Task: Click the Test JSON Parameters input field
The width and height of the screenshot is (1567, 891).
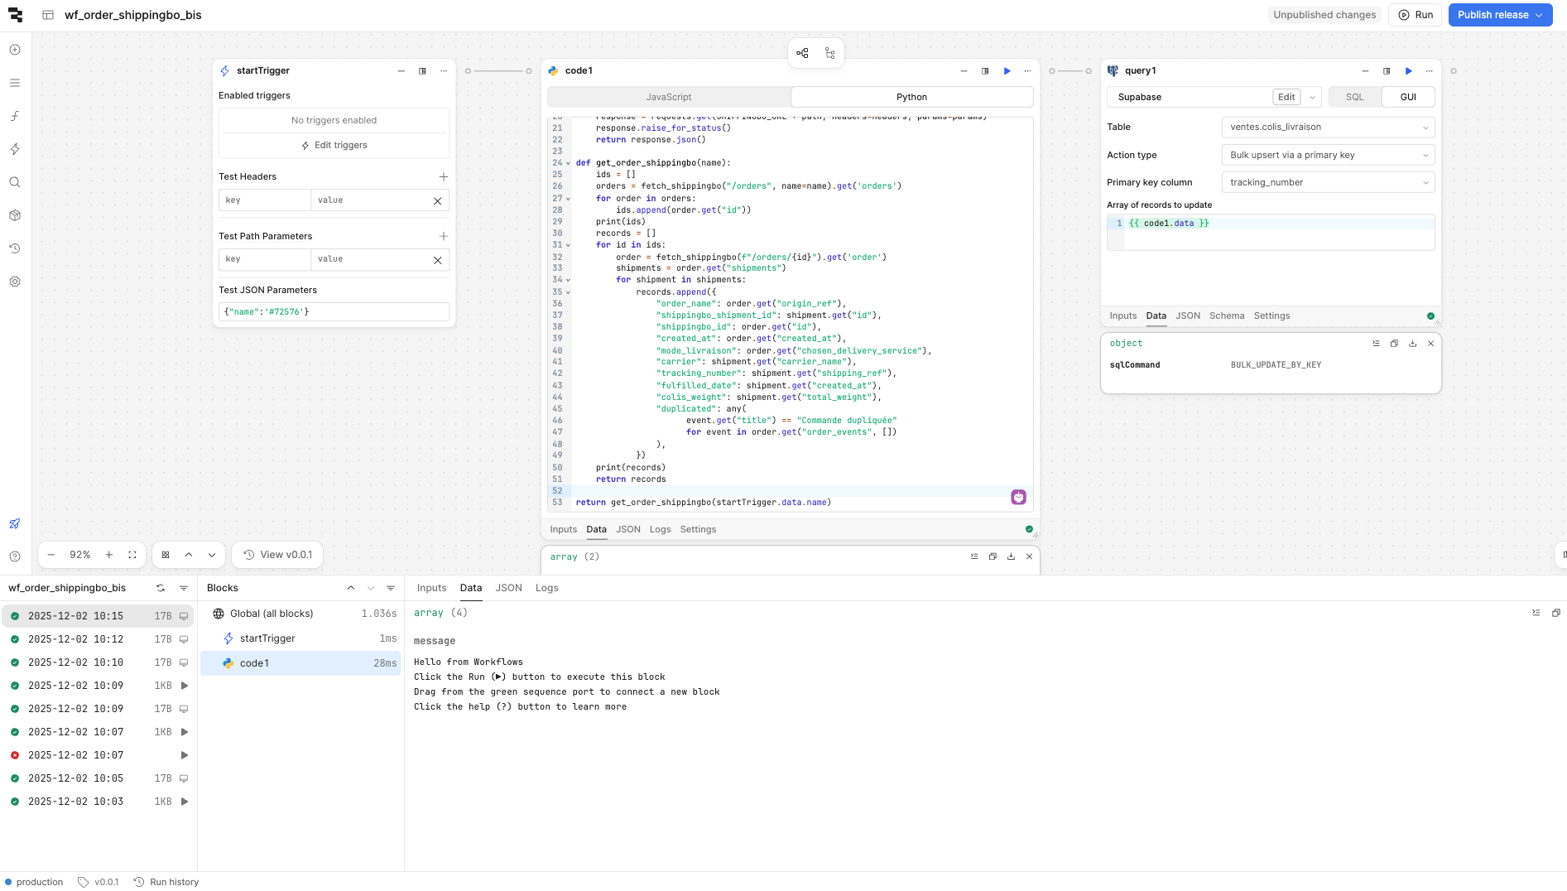Action: pyautogui.click(x=334, y=312)
